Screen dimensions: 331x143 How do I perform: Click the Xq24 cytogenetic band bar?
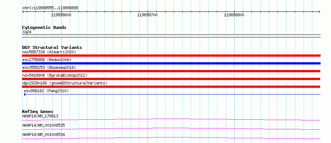[171, 36]
